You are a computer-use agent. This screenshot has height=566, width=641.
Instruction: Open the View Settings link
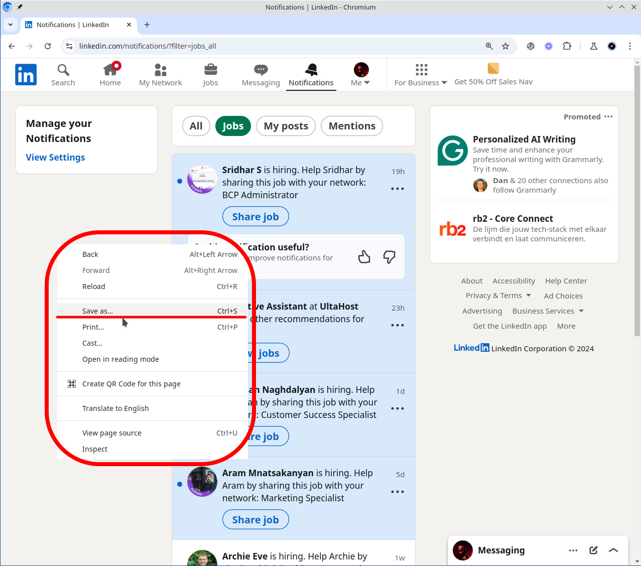[x=55, y=158]
